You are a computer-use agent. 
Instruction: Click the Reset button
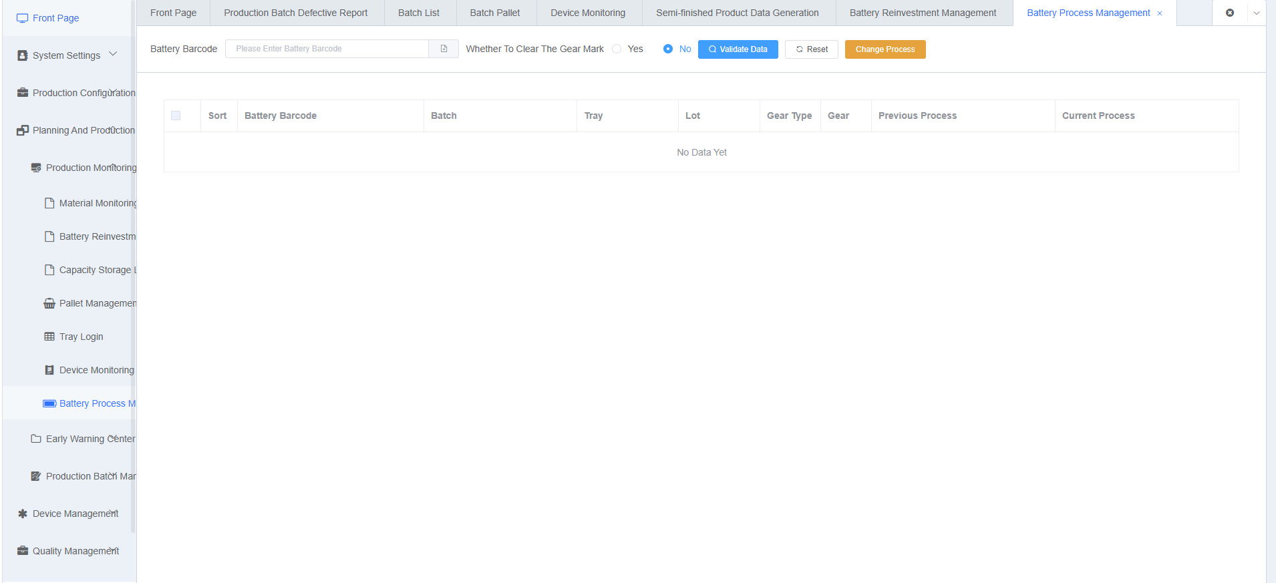point(812,49)
